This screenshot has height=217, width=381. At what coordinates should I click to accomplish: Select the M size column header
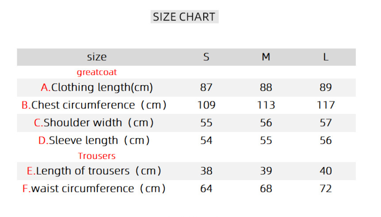coord(266,57)
